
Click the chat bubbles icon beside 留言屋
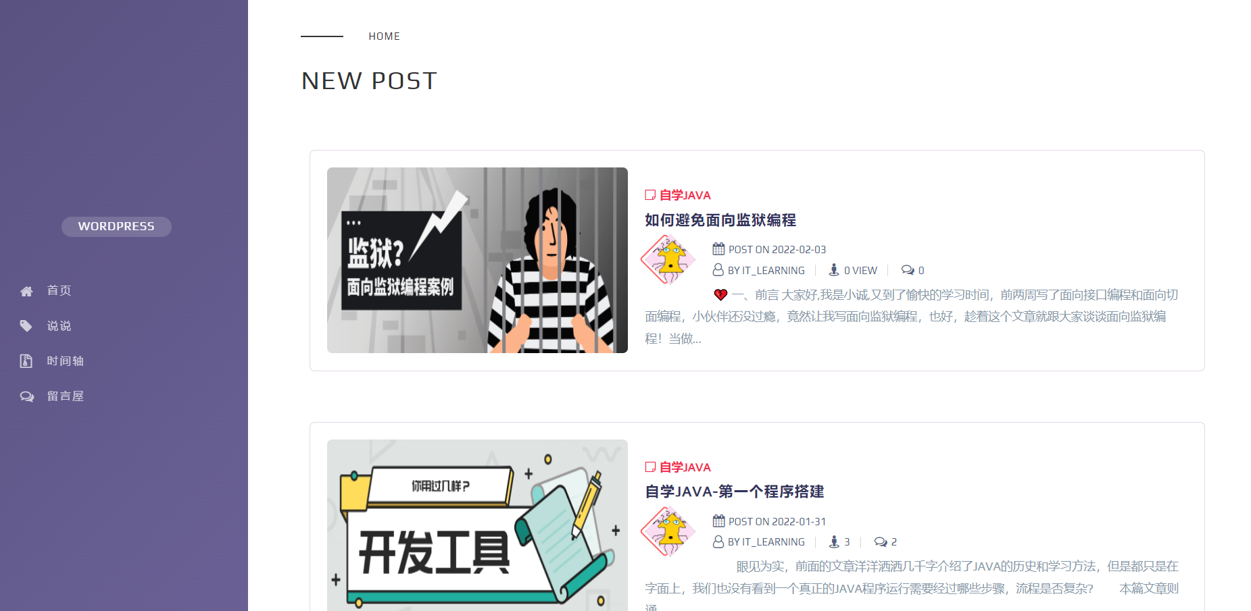[26, 396]
